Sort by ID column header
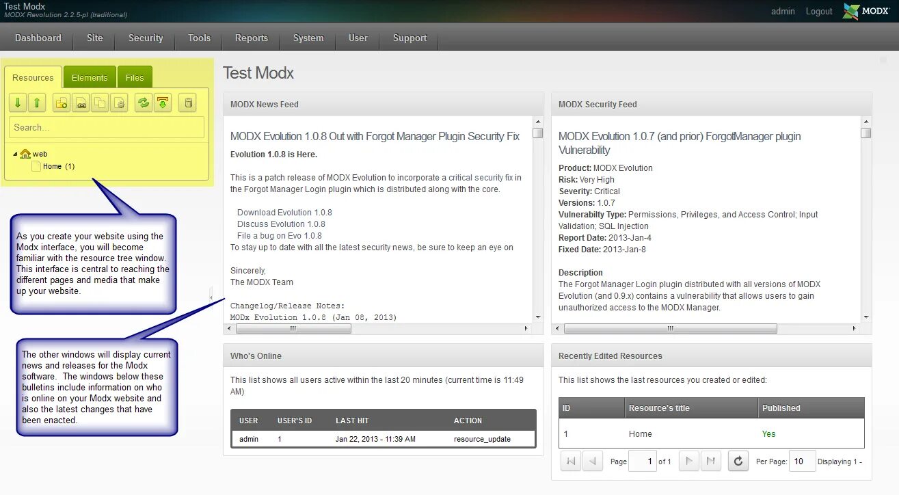 coord(591,408)
